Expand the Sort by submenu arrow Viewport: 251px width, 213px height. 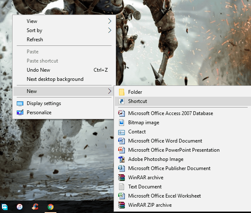click(109, 30)
